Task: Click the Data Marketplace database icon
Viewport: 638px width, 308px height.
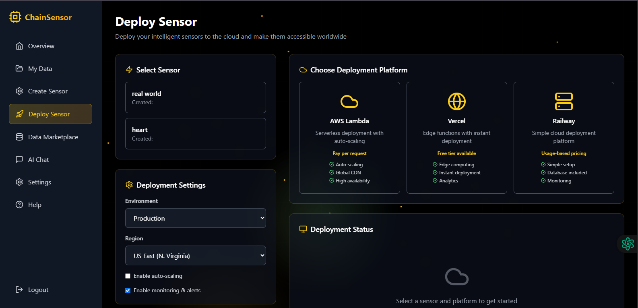Action: pyautogui.click(x=19, y=137)
